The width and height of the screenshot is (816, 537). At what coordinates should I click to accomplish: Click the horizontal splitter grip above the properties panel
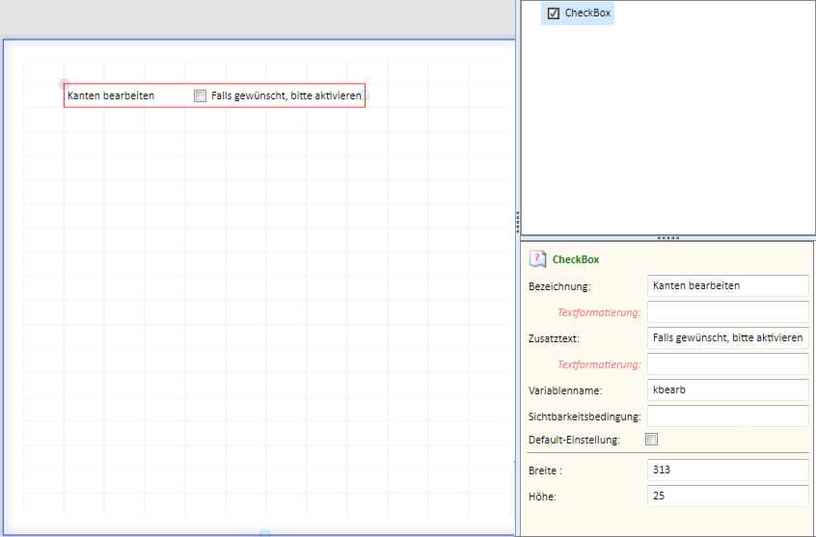click(668, 238)
